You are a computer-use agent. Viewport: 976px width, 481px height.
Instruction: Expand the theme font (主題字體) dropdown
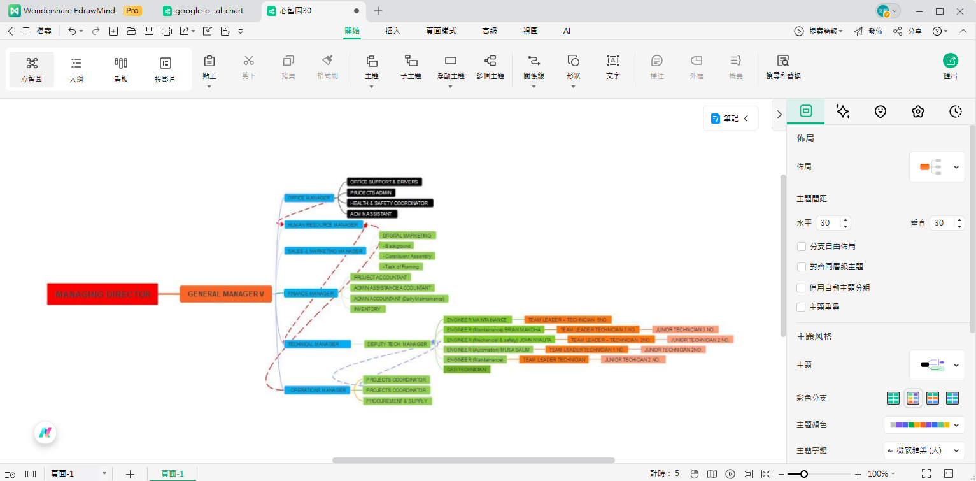[924, 450]
